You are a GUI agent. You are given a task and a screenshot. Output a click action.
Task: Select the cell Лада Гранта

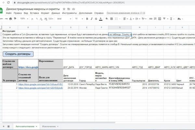[x=101, y=88]
